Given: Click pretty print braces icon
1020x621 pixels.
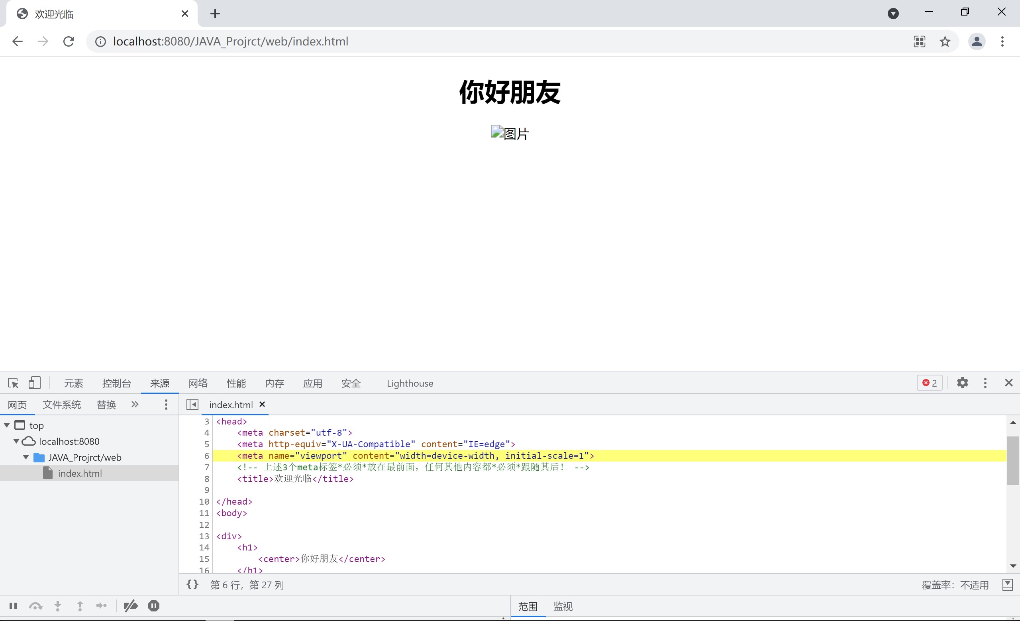Looking at the screenshot, I should click(192, 585).
